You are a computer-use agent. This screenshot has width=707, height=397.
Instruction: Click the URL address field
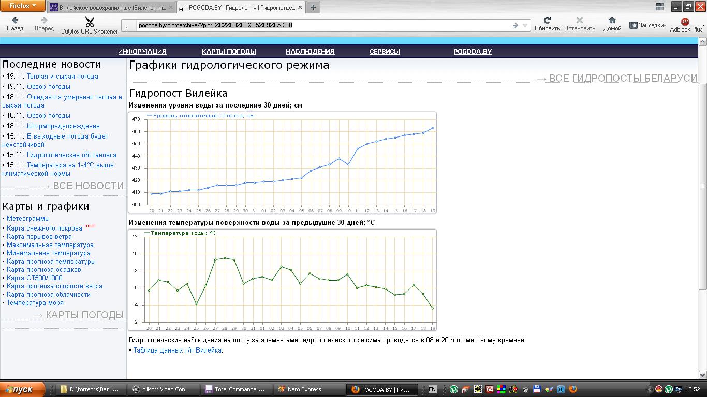[x=321, y=25]
